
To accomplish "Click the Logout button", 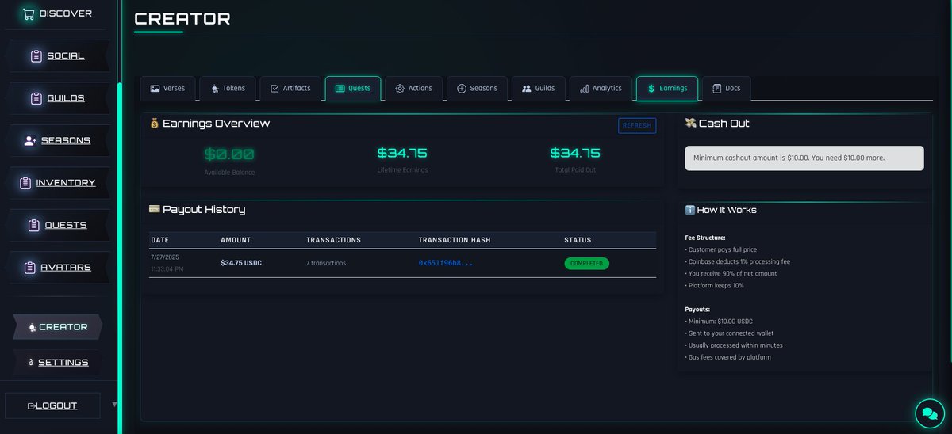I will click(52, 406).
